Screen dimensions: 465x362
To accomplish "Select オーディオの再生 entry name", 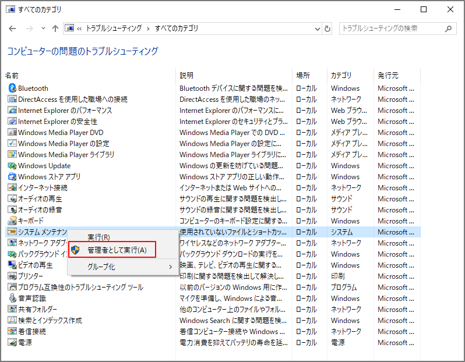I will (x=40, y=199).
